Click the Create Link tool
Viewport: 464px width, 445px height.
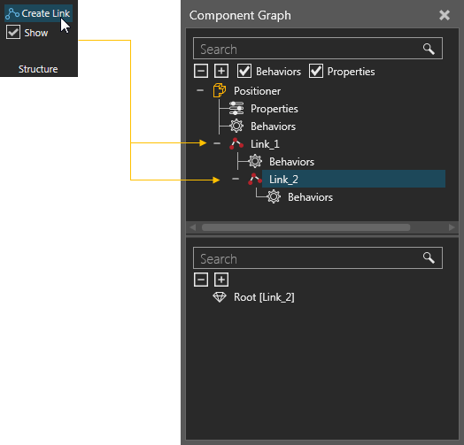38,13
